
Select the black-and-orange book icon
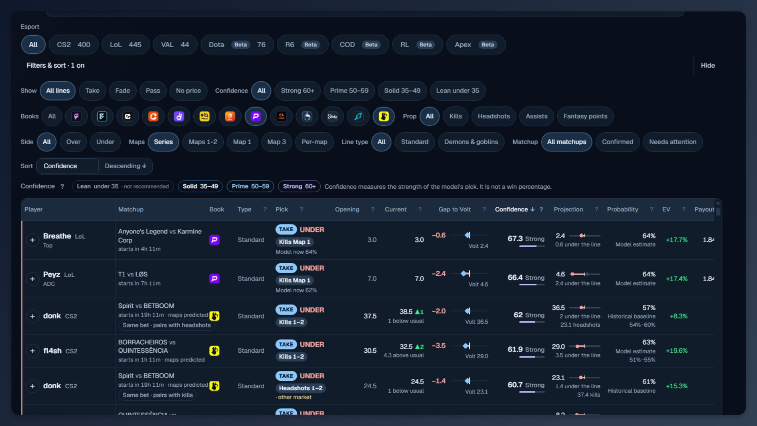[281, 116]
